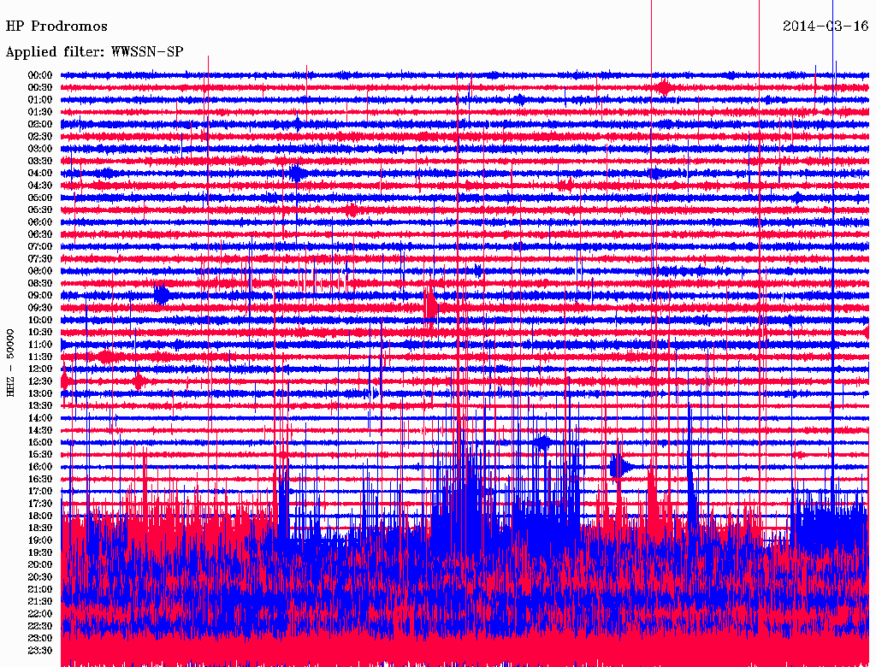Select the 16:00 time row label
The height and width of the screenshot is (667, 876).
[40, 467]
